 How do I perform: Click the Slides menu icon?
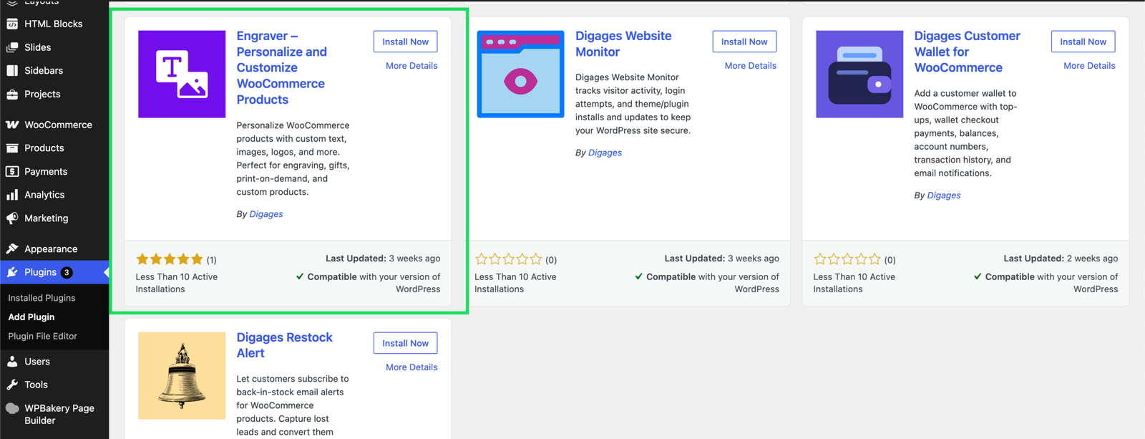12,47
